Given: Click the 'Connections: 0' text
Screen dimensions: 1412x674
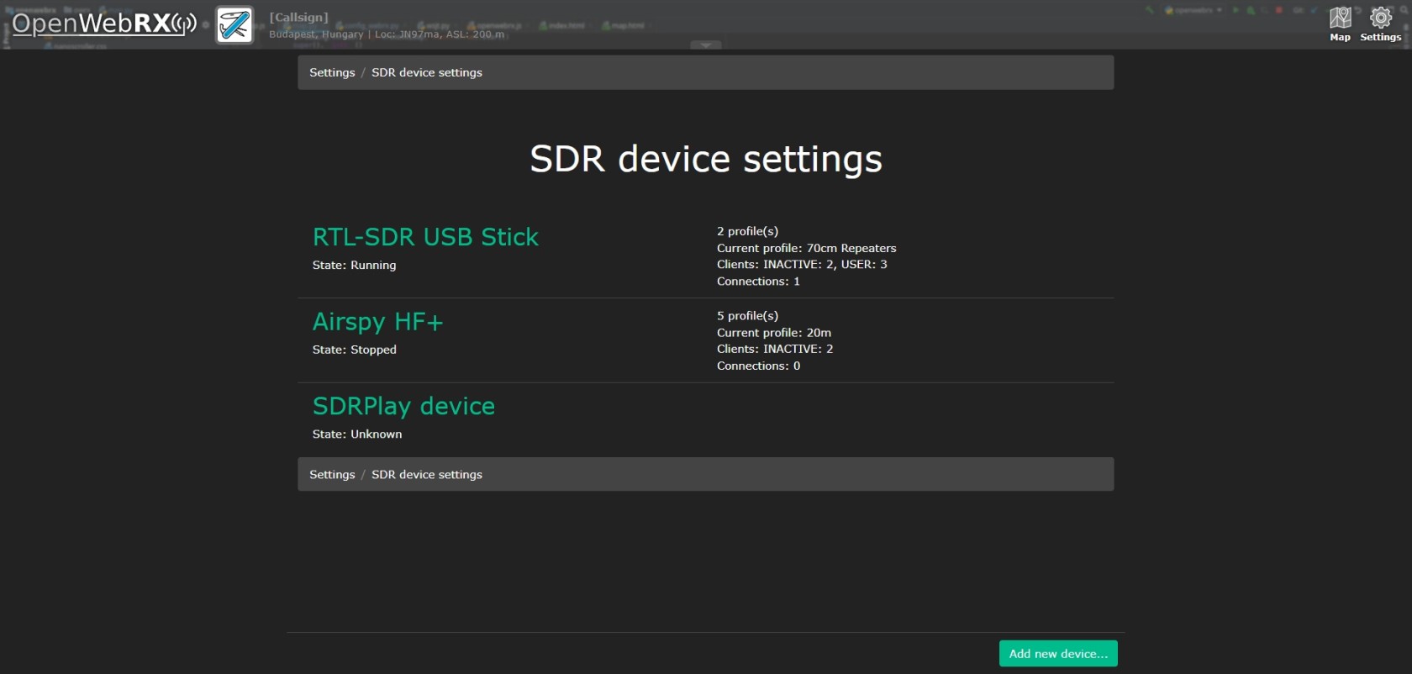Looking at the screenshot, I should tap(758, 366).
